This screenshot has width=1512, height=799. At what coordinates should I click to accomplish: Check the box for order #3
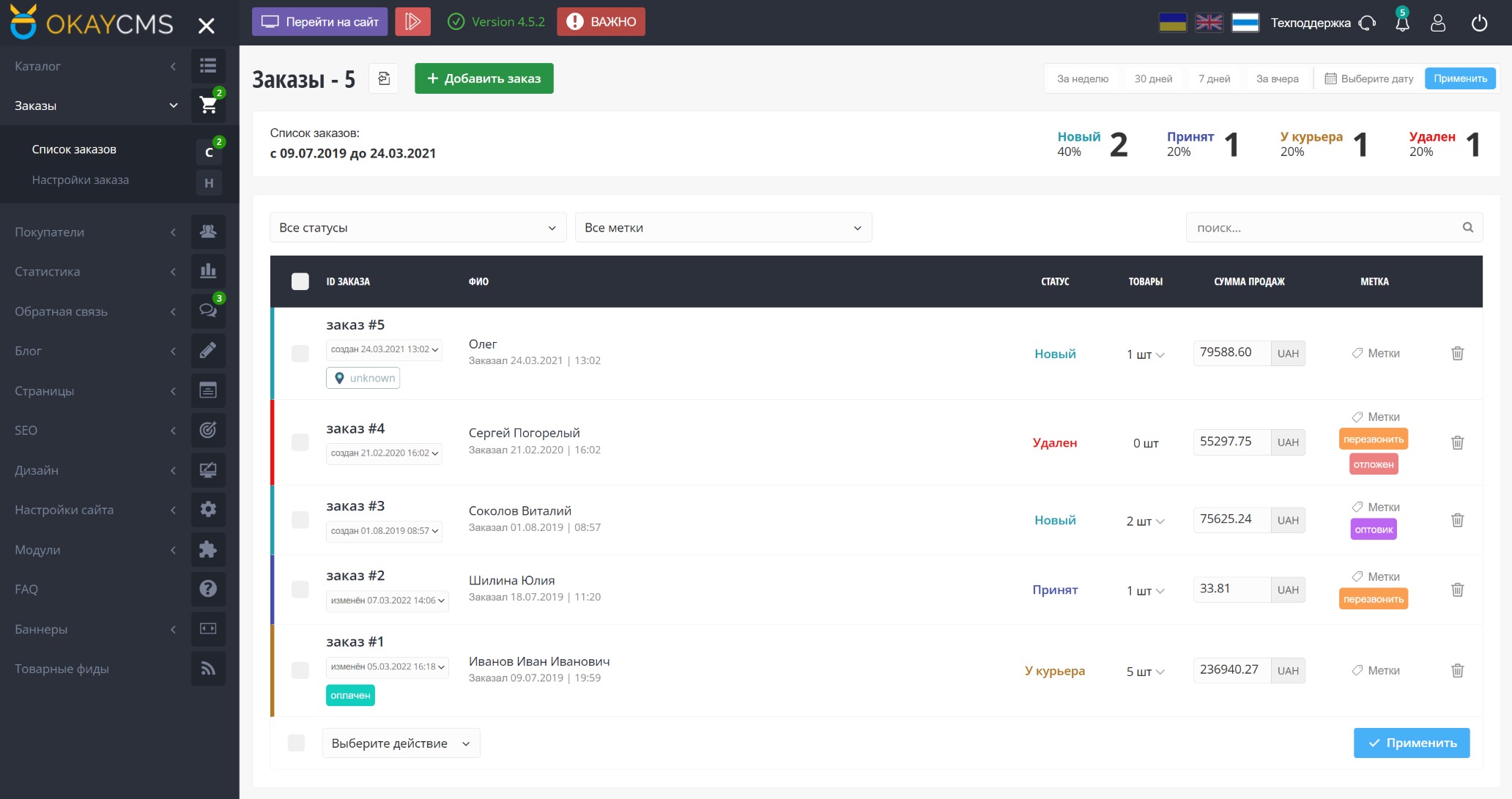(x=300, y=520)
